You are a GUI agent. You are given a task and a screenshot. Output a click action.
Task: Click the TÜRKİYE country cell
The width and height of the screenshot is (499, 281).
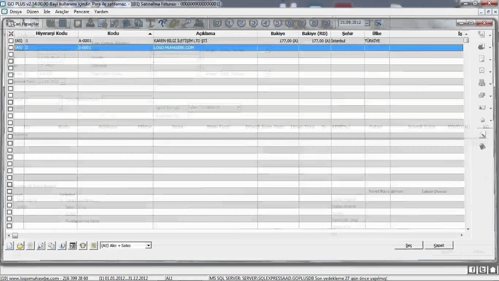(377, 41)
